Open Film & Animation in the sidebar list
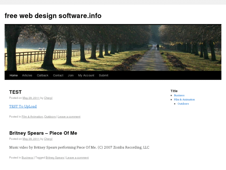Screen dimensions: 226x170 point(184,100)
